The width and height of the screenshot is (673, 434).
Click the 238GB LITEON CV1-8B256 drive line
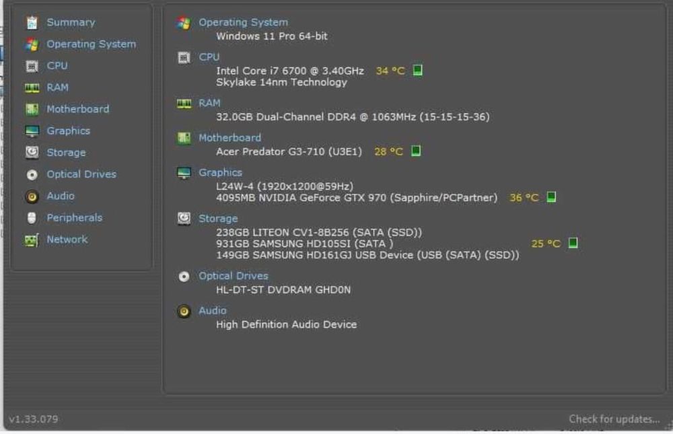click(319, 233)
